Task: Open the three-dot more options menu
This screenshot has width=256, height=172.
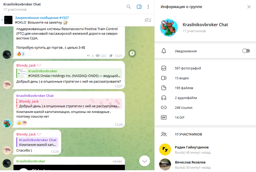Action: tap(148, 7)
